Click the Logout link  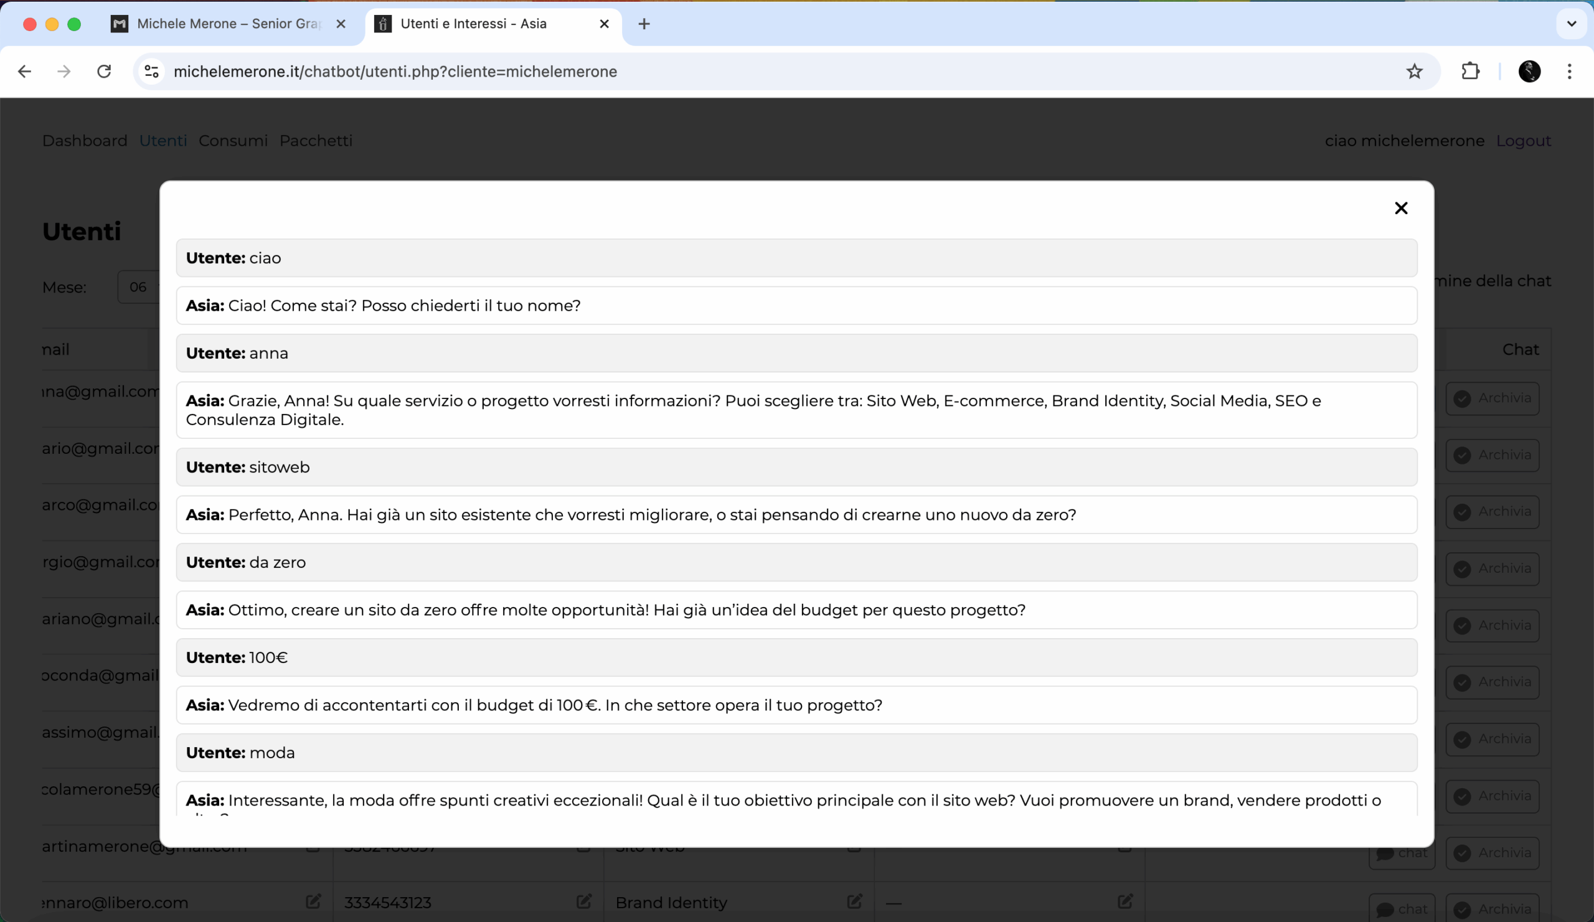(1523, 141)
